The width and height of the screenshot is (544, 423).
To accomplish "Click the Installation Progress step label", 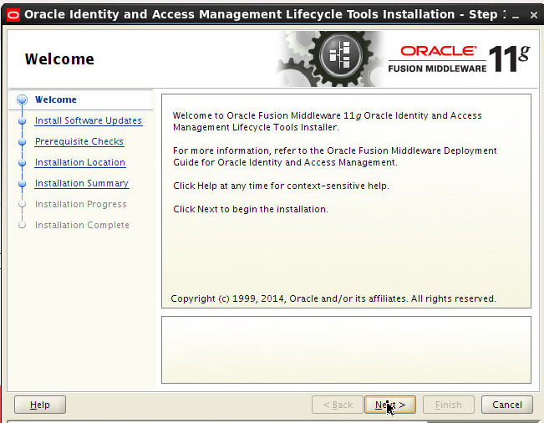I will point(80,204).
